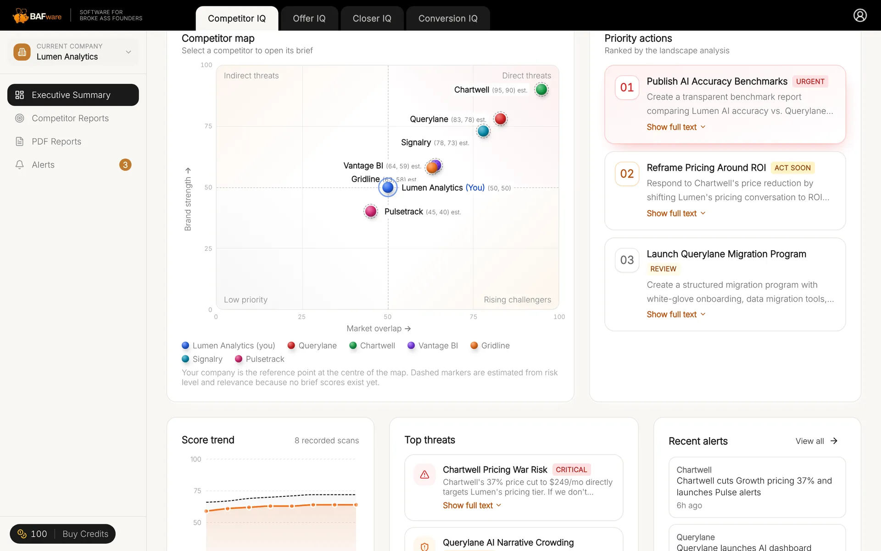
Task: Select the Gridline orange dot on the map
Action: click(x=431, y=168)
